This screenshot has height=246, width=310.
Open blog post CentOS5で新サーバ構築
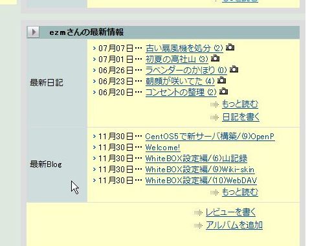[x=210, y=137]
